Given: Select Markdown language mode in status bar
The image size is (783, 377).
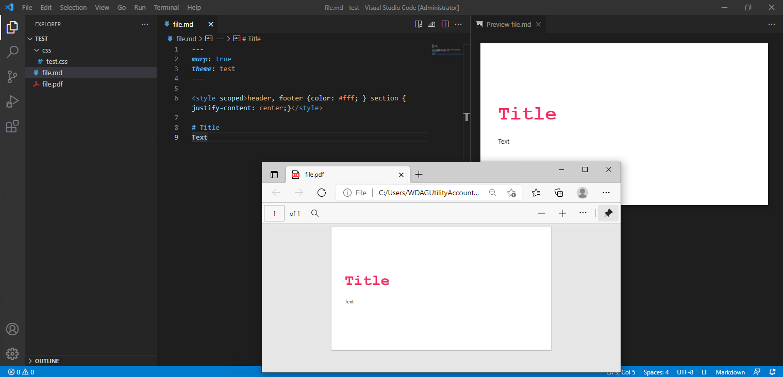Looking at the screenshot, I should 730,372.
